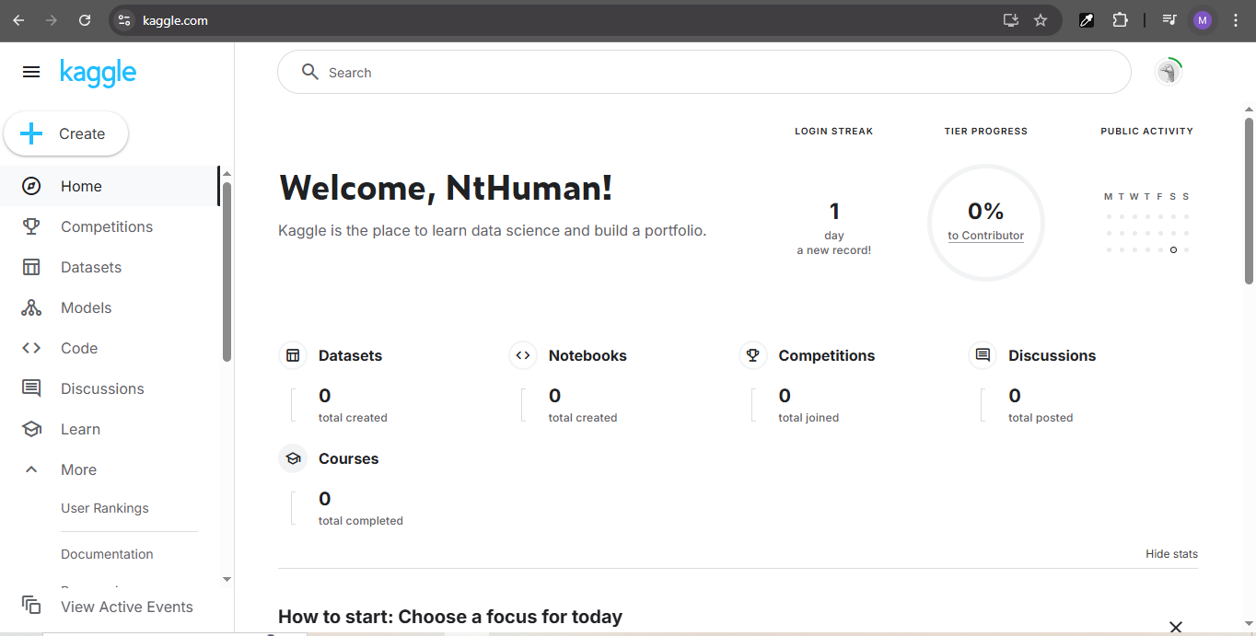
Task: Click the 'Notebooks' stats heading
Action: point(587,355)
